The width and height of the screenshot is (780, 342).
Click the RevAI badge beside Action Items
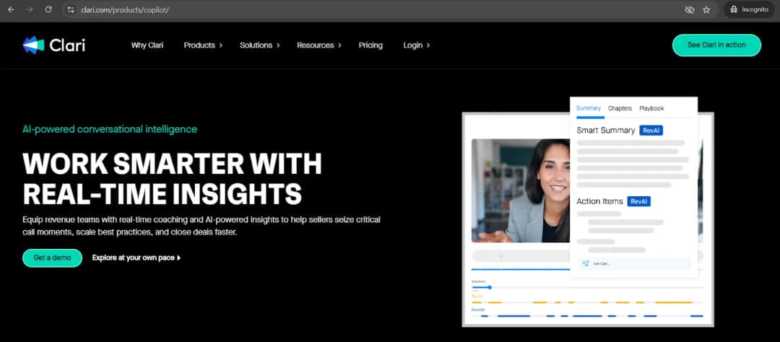[638, 201]
